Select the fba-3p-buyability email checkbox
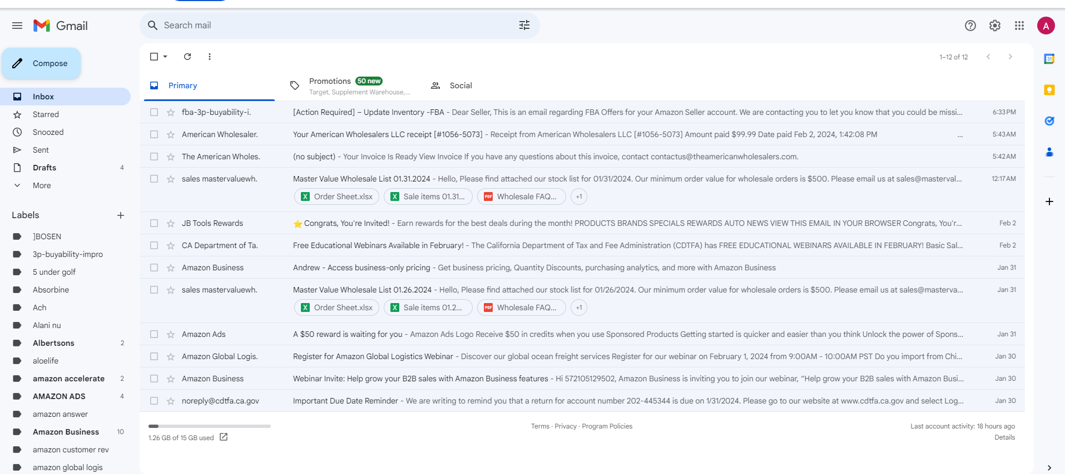Image resolution: width=1065 pixels, height=474 pixels. pyautogui.click(x=154, y=112)
